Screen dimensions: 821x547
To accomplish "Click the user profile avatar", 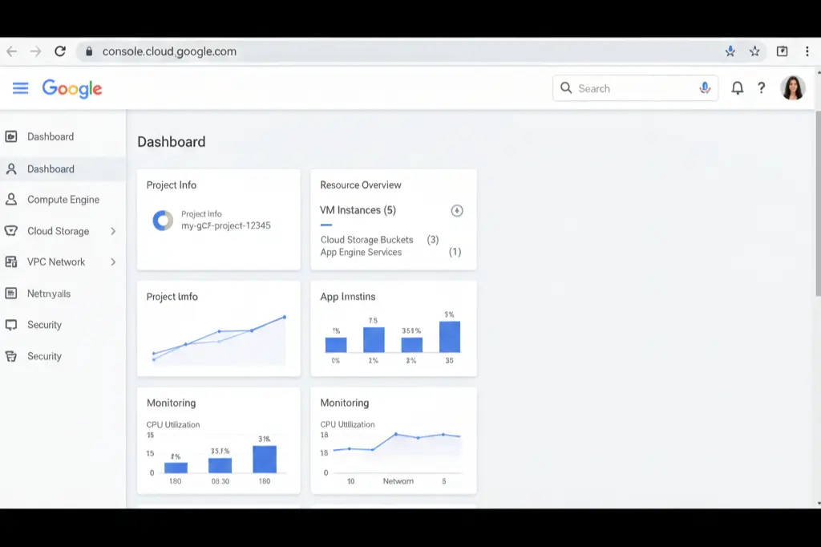I will [x=794, y=87].
